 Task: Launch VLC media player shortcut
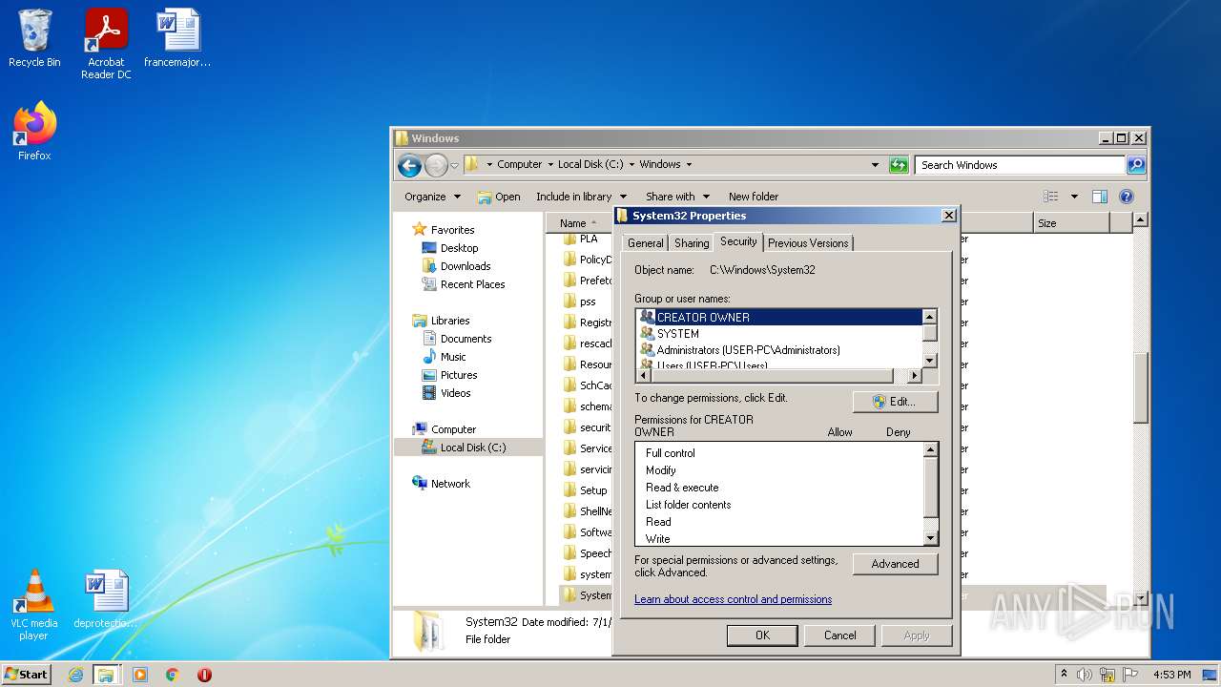point(34,605)
